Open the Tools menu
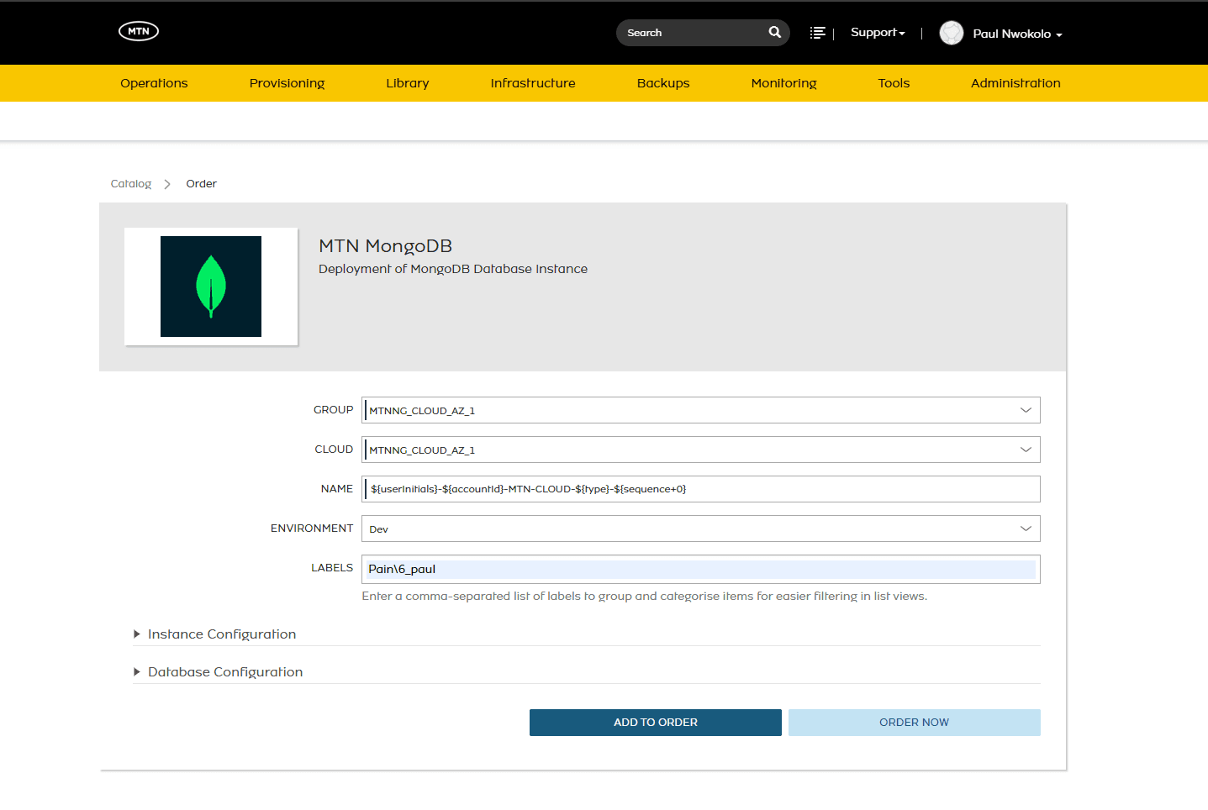Image resolution: width=1208 pixels, height=810 pixels. (x=894, y=83)
